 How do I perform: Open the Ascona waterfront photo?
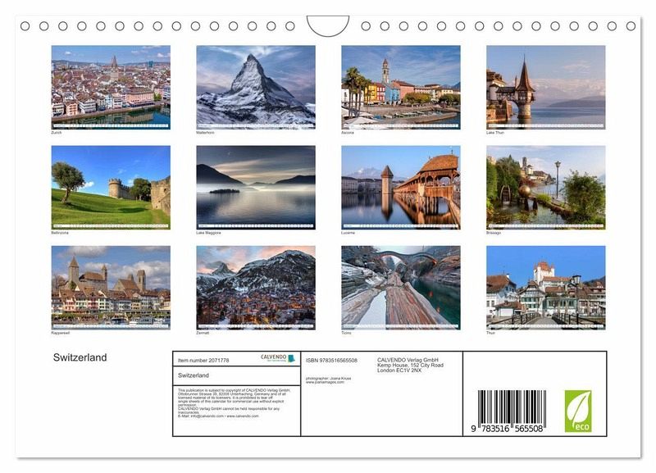coord(400,86)
